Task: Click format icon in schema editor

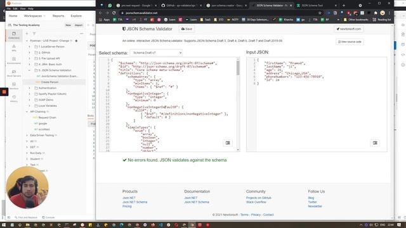Action: pyautogui.click(x=228, y=142)
